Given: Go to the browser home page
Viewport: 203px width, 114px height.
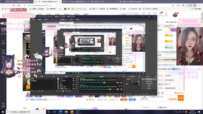Looking at the screenshot, I should point(19,5).
